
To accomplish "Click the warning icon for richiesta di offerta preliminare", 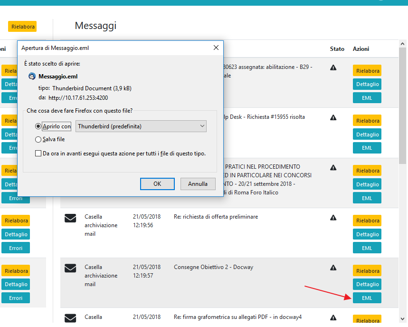I will click(x=333, y=218).
